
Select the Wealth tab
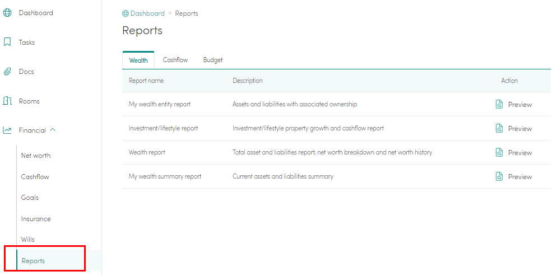point(138,60)
